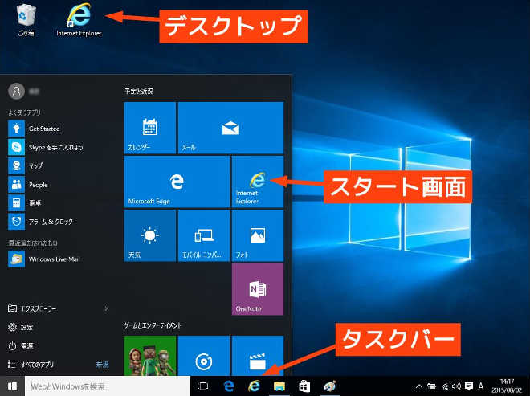
Task: Open the フォト (Photos) tile
Action: point(257,235)
